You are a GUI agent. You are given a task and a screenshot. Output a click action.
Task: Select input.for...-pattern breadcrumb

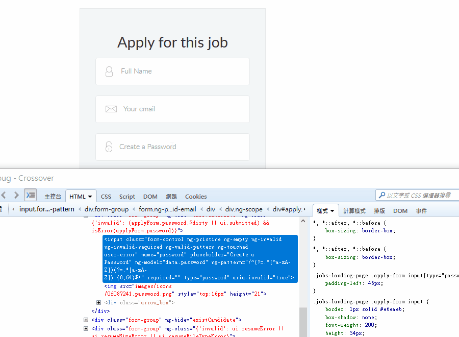point(47,209)
